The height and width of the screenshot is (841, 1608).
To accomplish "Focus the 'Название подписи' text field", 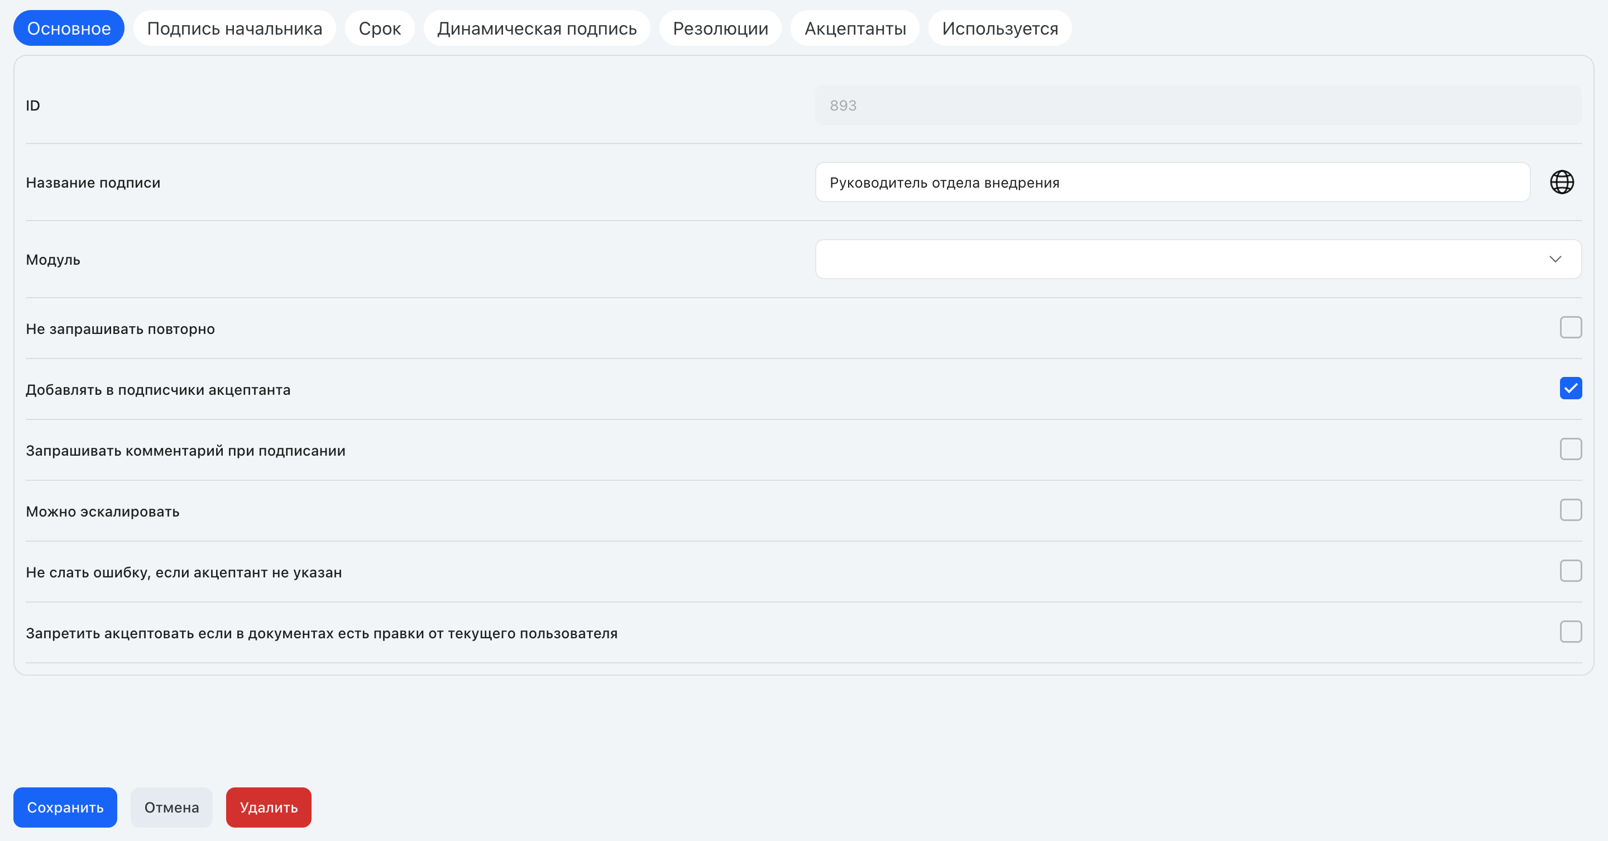I will 1172,182.
